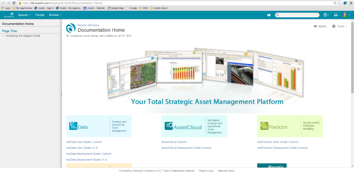Open the Apps bookmarks shortcut
This screenshot has height=174, width=354.
6,8
